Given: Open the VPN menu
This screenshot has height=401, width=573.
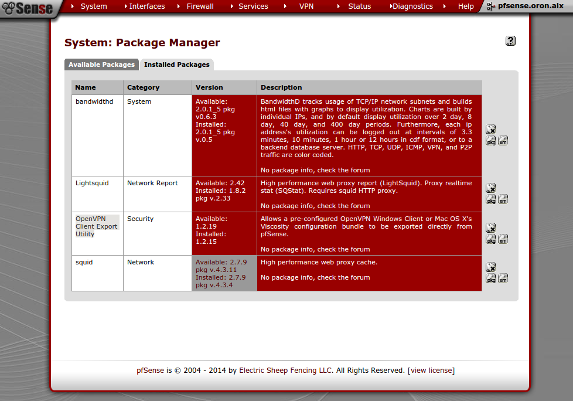Looking at the screenshot, I should pyautogui.click(x=306, y=6).
